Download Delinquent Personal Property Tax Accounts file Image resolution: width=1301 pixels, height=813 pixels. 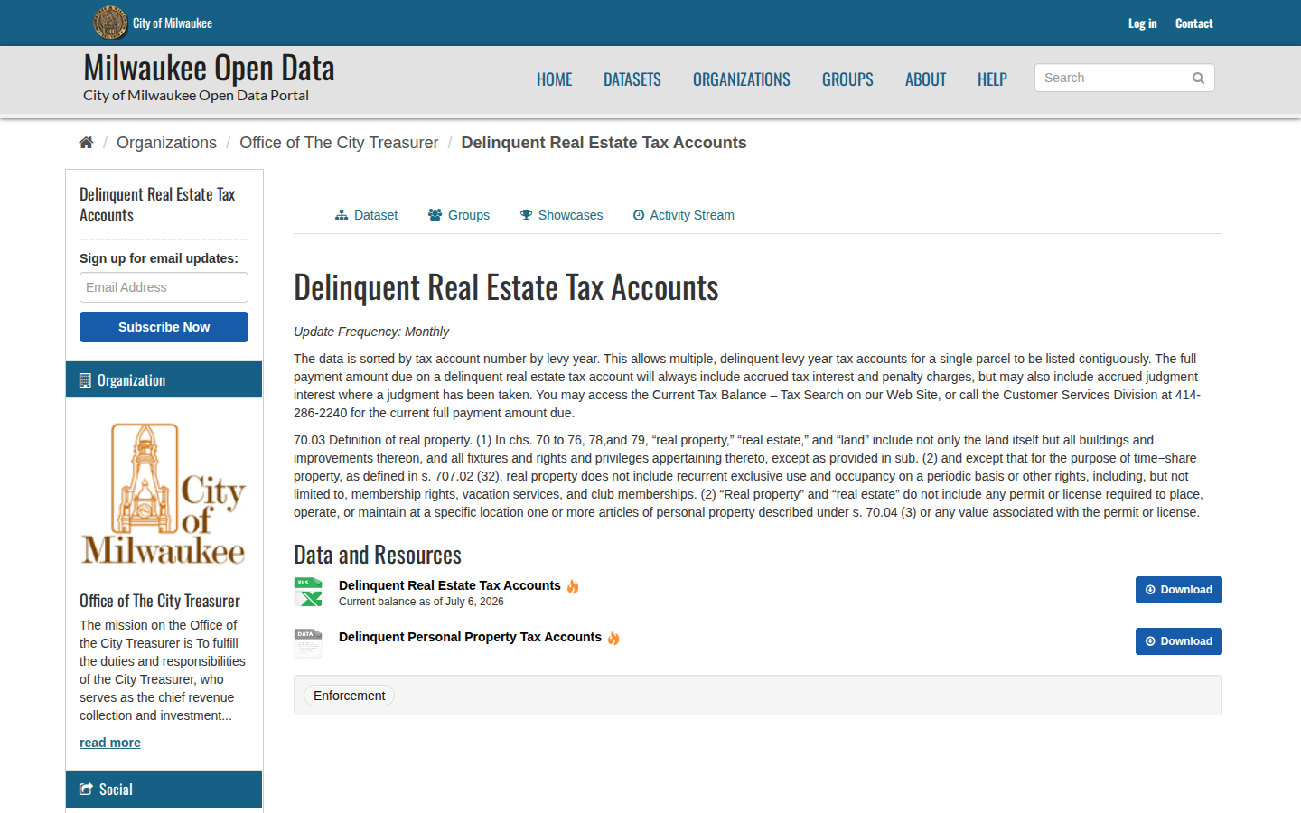[1178, 641]
